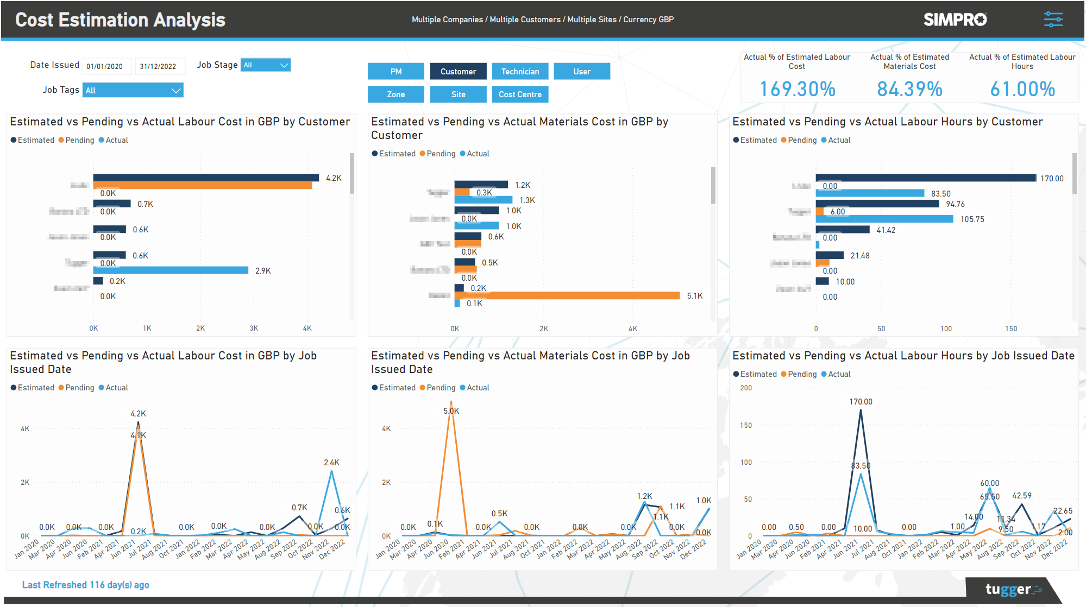
Task: Toggle the Technician slicer button
Action: click(519, 71)
